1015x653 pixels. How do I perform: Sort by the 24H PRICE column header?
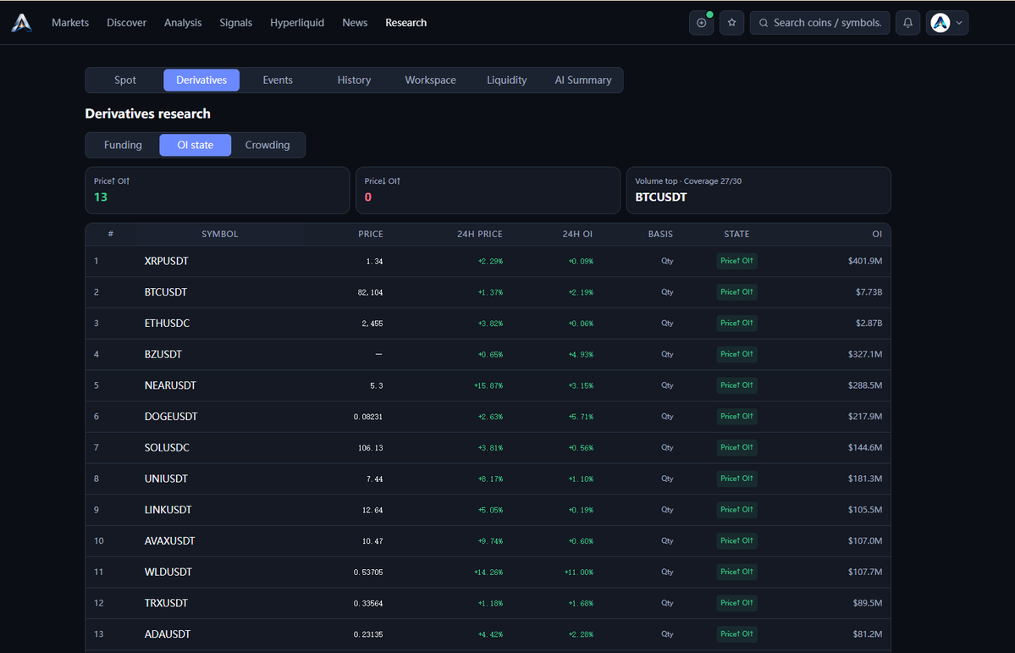pos(480,234)
